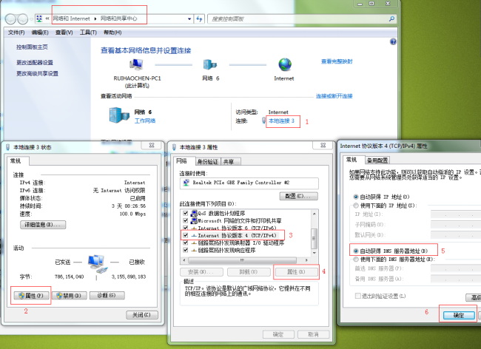The height and width of the screenshot is (349, 481).
Task: Switch to the 备用配置 tab
Action: coord(377,160)
